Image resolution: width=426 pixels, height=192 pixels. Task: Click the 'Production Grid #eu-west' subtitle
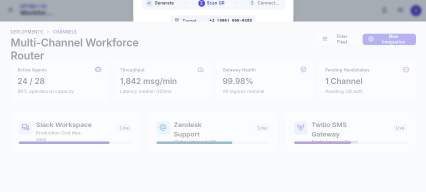[x=59, y=136]
